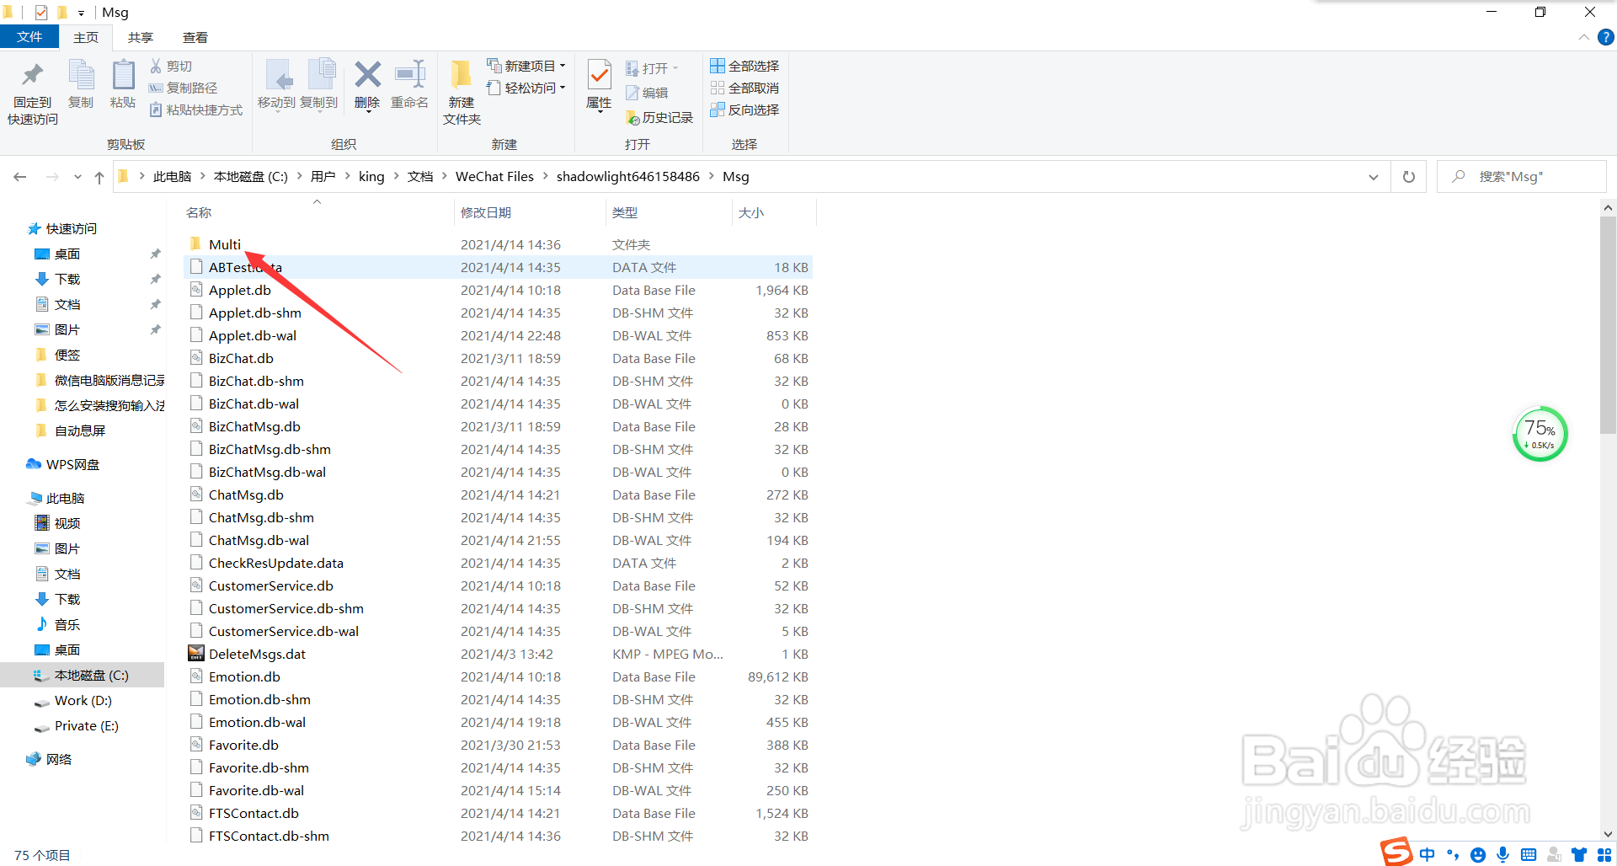Open the Open (打开) dropdown in ribbon

[x=652, y=68]
